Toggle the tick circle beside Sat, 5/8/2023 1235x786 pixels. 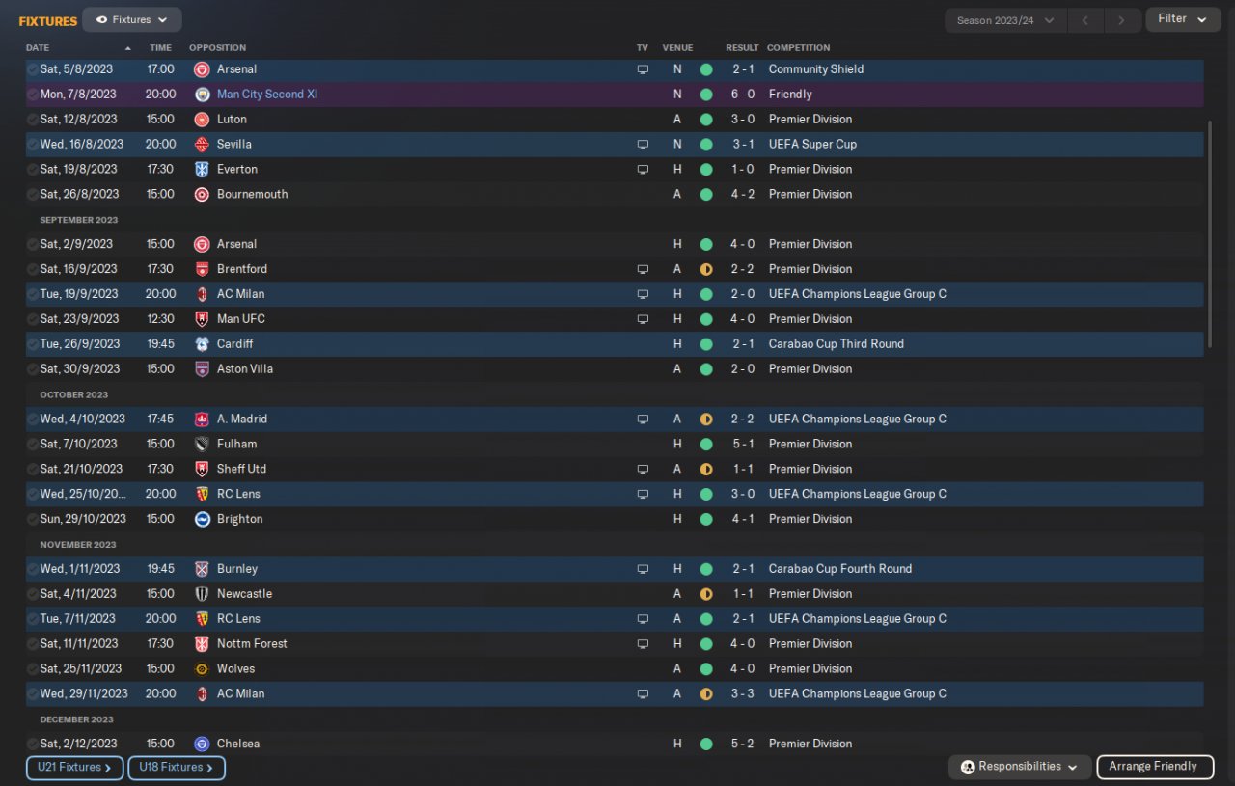33,69
